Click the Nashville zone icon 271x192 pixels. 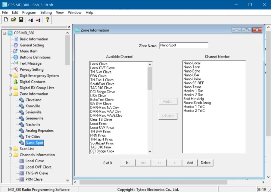22,124
